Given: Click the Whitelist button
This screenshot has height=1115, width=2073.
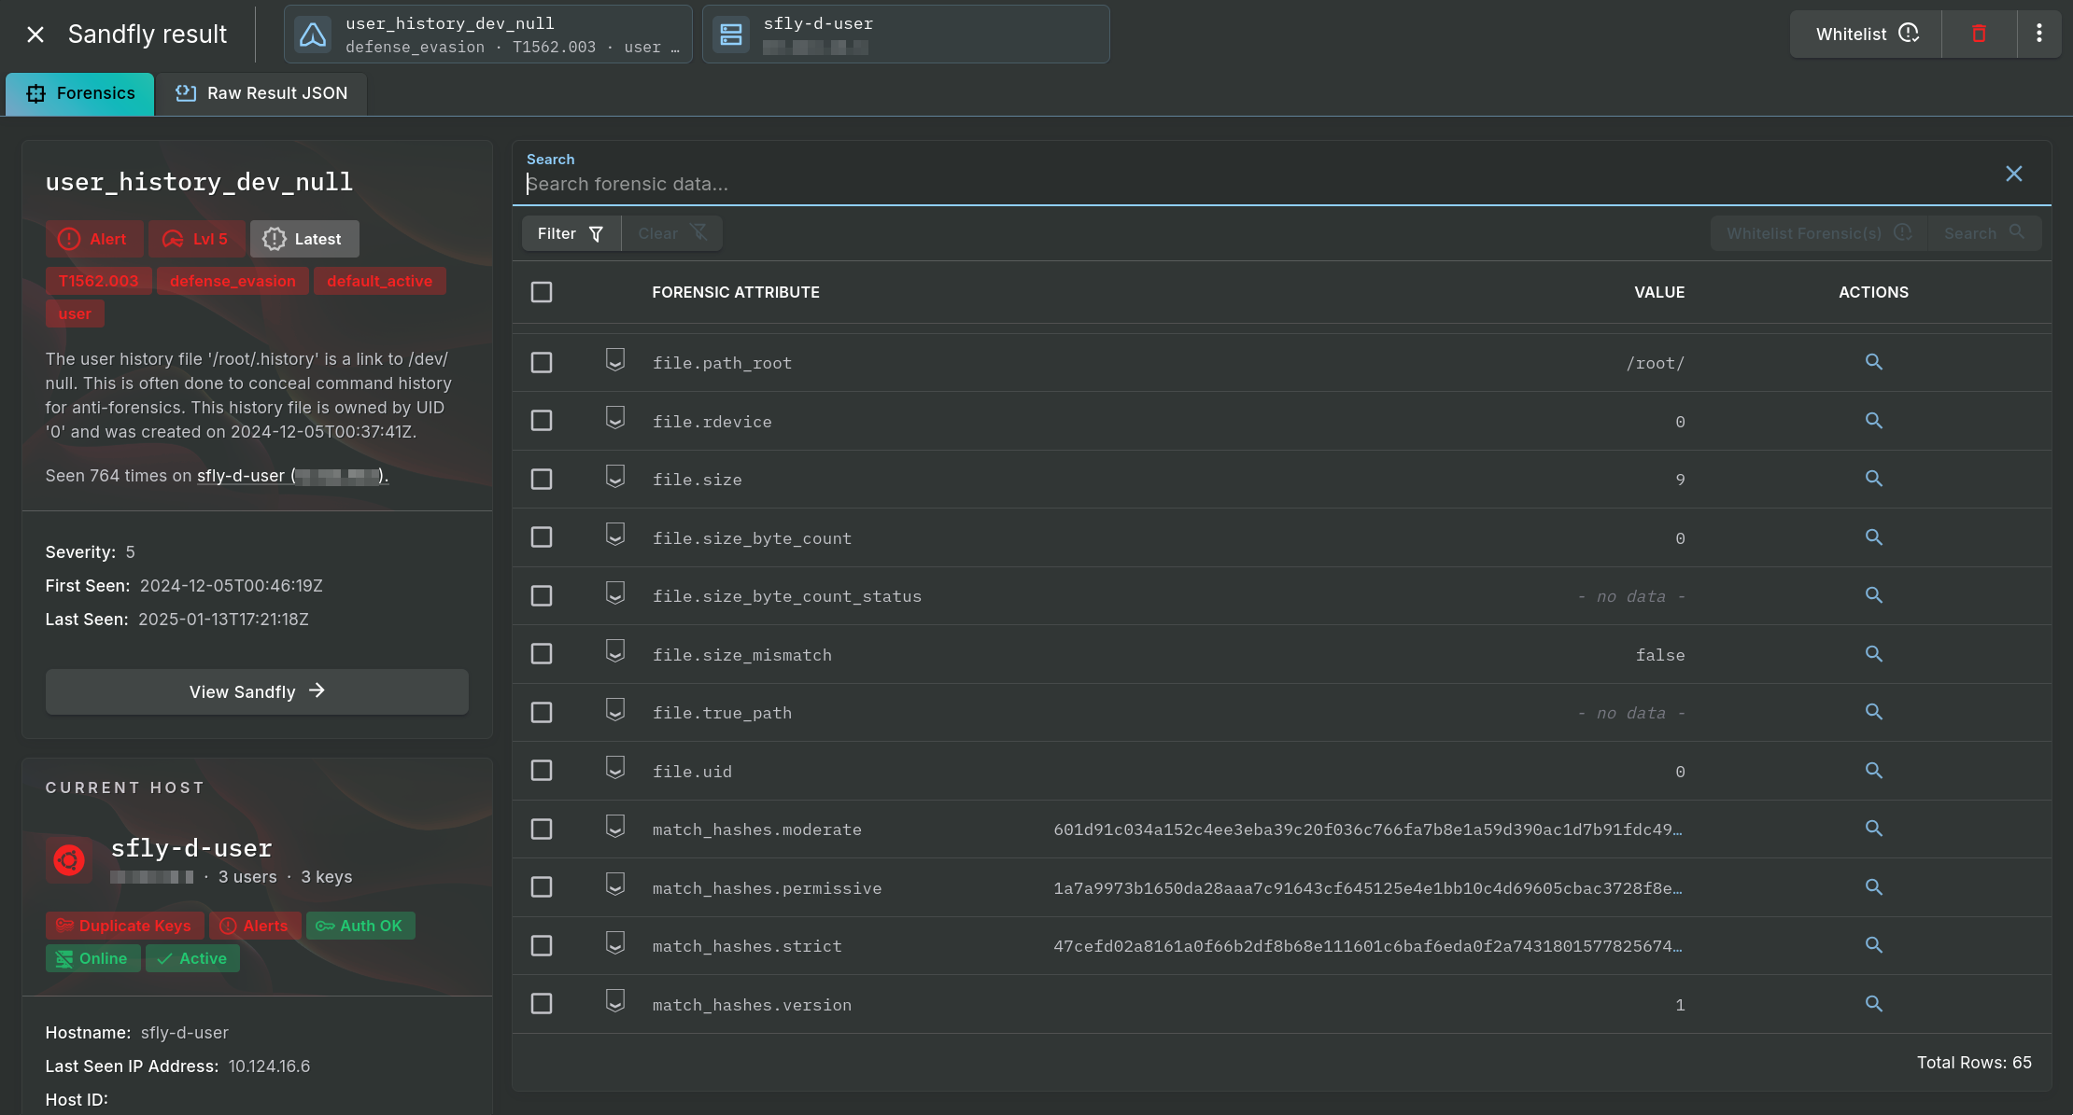Looking at the screenshot, I should coord(1866,35).
